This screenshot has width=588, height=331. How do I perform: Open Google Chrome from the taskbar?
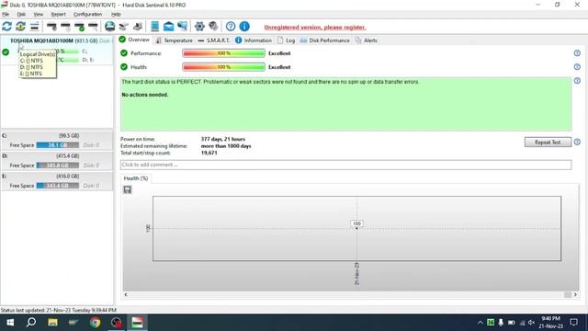pyautogui.click(x=95, y=323)
